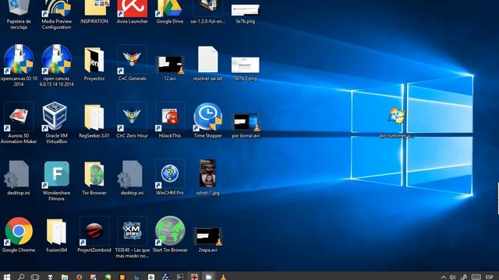Select the WinCHM Pro shortcut
The image size is (499, 280).
coord(170,178)
